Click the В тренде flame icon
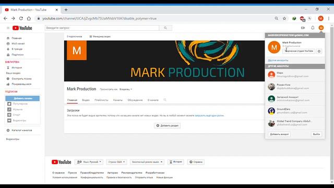This screenshot has height=188, width=334. coord(8,49)
